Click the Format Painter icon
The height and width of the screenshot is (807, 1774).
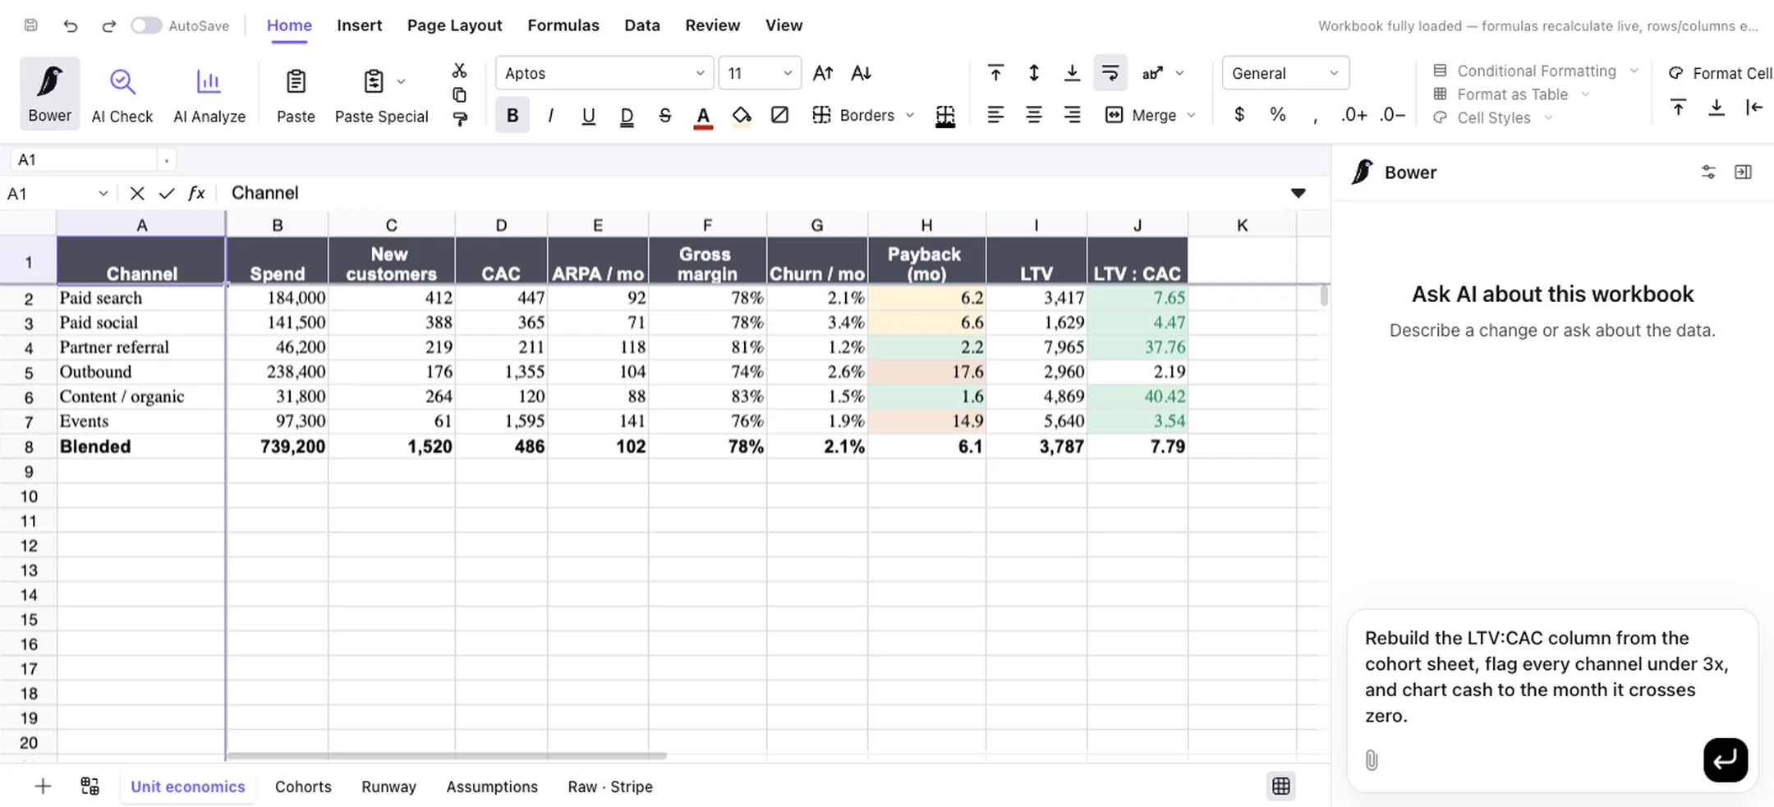[460, 119]
